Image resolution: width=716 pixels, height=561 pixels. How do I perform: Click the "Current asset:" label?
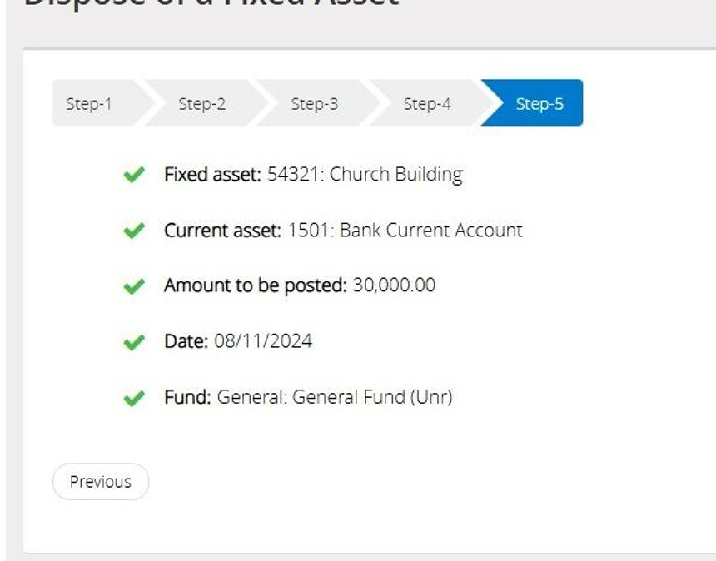(222, 231)
